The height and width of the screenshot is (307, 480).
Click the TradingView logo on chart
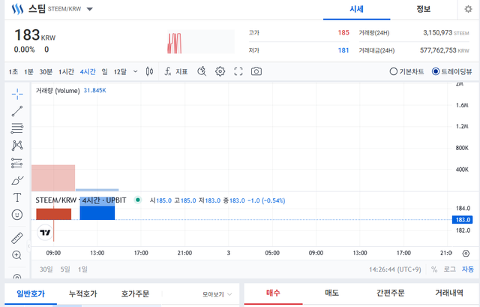(45, 233)
